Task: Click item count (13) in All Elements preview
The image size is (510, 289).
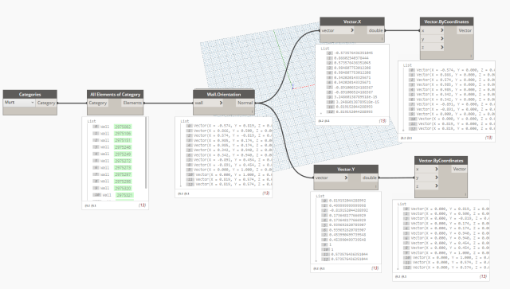Action: click(142, 205)
